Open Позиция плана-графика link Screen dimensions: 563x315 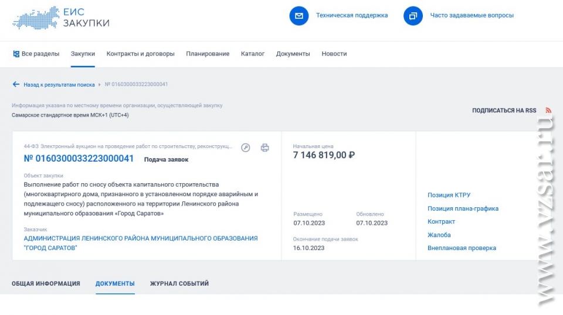tap(463, 208)
